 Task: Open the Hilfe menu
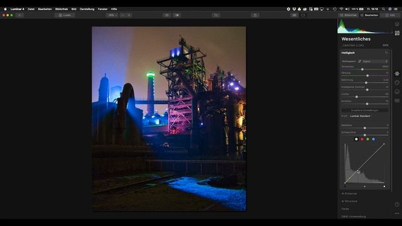[114, 9]
